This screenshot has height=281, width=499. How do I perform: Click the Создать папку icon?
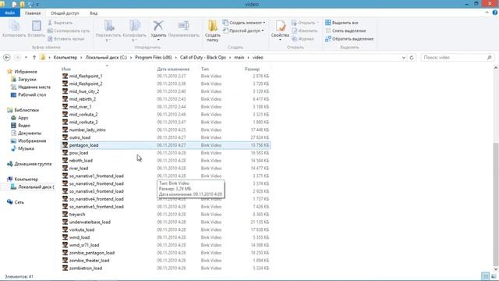213,26
